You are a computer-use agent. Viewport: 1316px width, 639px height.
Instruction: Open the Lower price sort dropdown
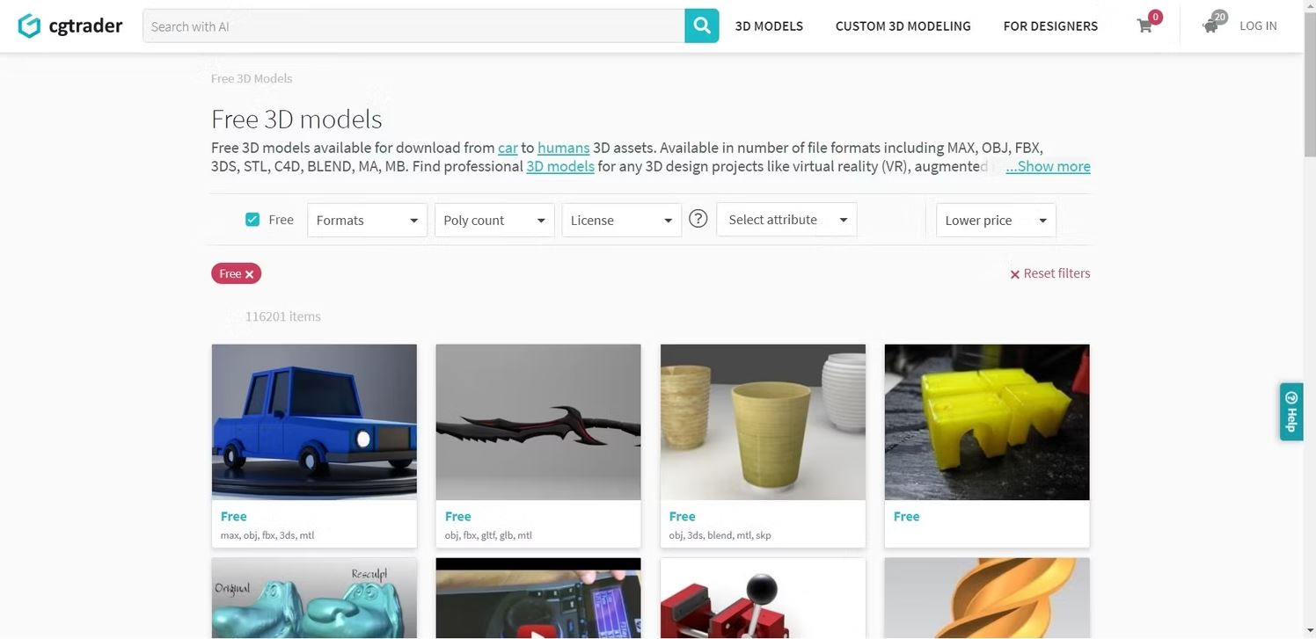(996, 221)
